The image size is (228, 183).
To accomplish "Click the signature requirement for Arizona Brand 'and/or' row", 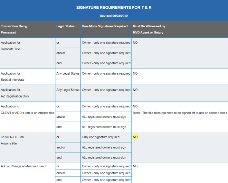I will [106, 173].
